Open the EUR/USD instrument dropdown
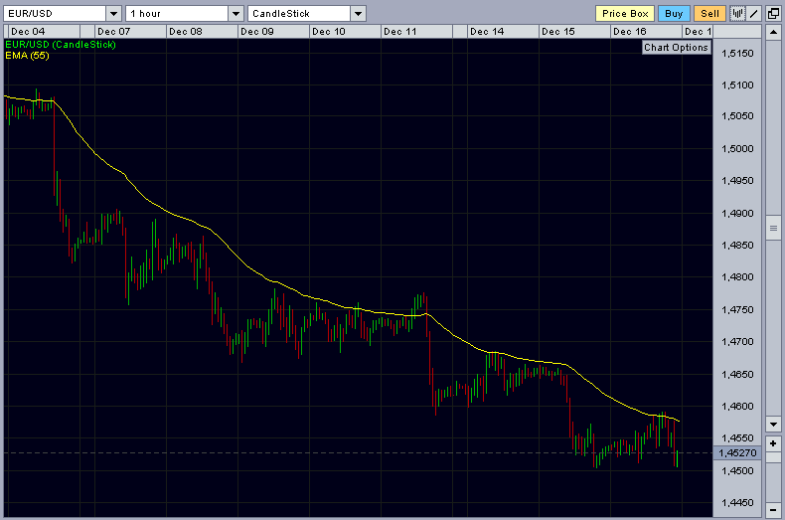 (113, 14)
